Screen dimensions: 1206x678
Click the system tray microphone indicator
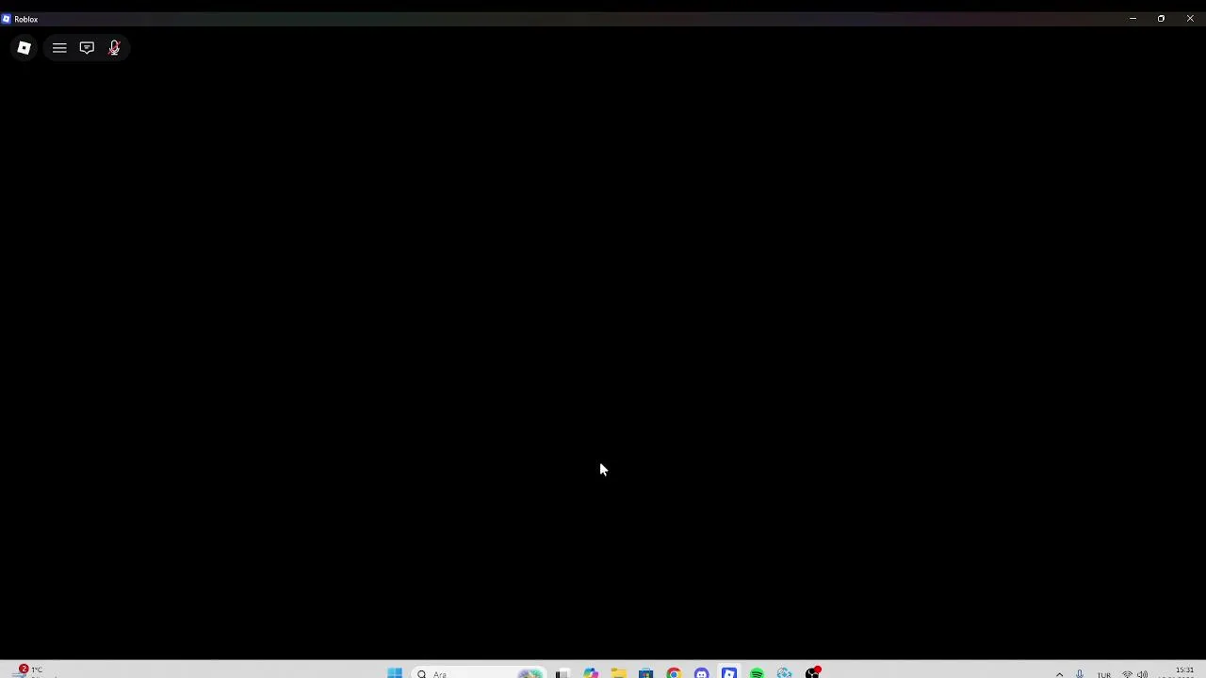(x=1080, y=673)
